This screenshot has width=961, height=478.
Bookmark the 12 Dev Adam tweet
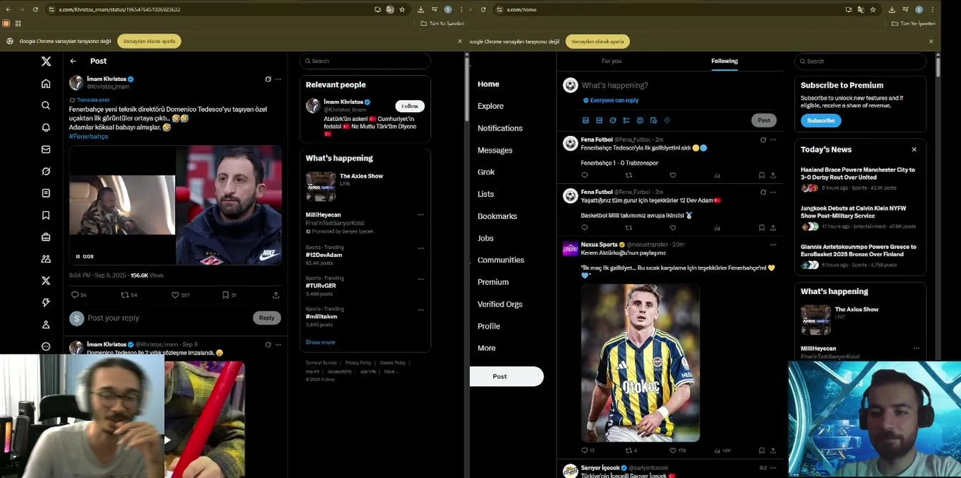tap(761, 228)
